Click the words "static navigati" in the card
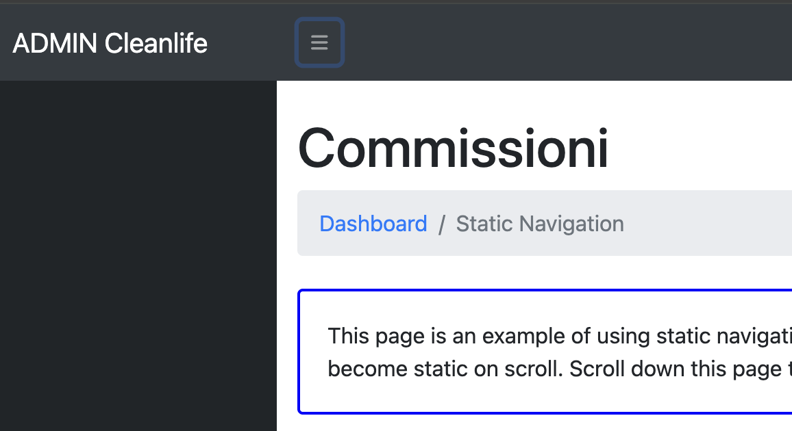The height and width of the screenshot is (431, 792). pyautogui.click(x=723, y=336)
